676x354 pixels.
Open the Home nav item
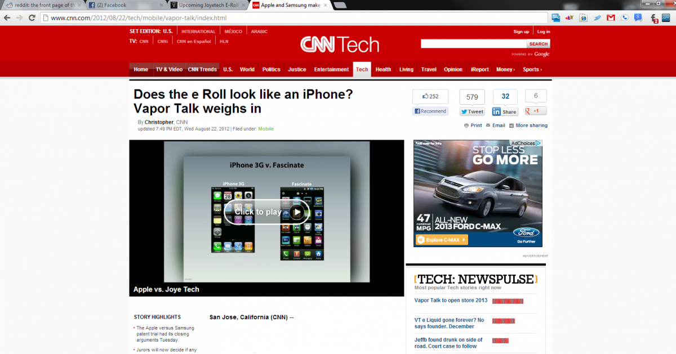tap(141, 69)
